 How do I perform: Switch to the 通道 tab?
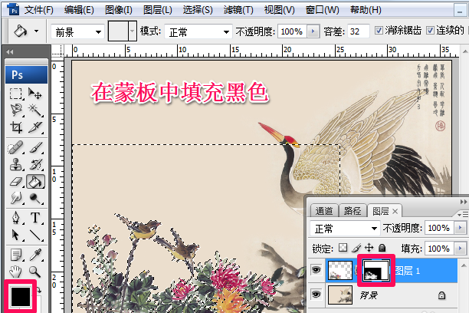[x=324, y=211]
